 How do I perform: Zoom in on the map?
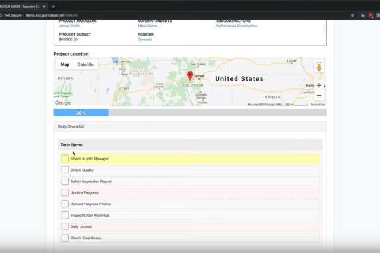[x=319, y=86]
